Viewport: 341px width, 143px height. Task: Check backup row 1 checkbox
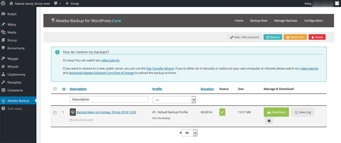[x=55, y=113]
